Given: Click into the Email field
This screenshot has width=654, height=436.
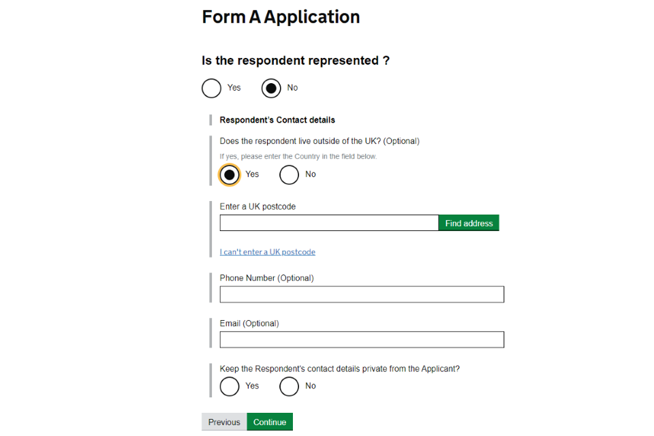Looking at the screenshot, I should pyautogui.click(x=362, y=339).
